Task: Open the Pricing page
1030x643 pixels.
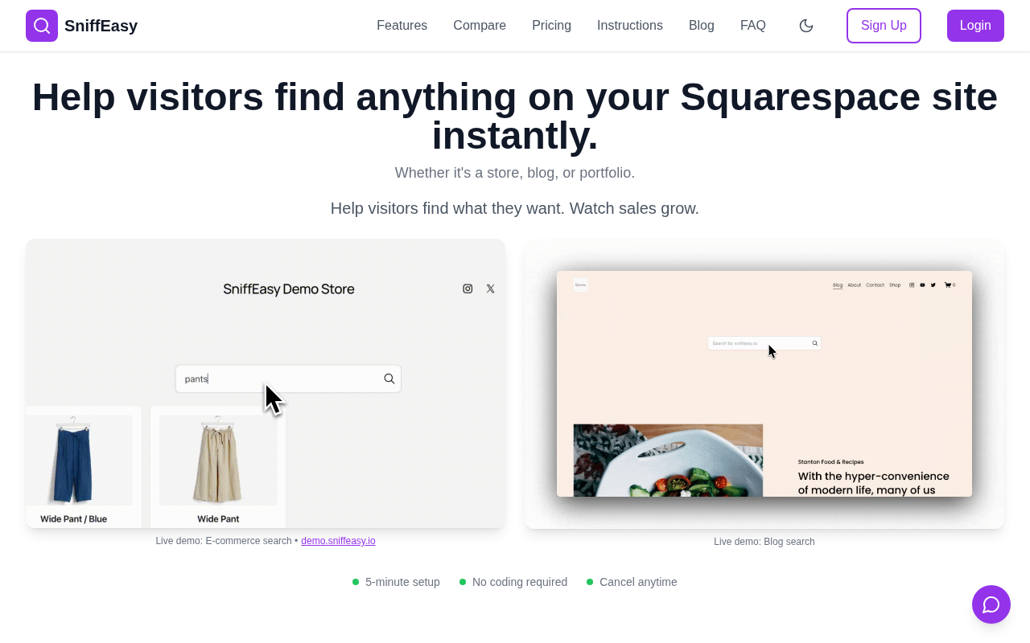Action: click(552, 26)
